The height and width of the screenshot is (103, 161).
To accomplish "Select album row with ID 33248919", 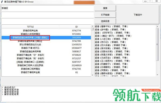I will [x=46, y=65].
